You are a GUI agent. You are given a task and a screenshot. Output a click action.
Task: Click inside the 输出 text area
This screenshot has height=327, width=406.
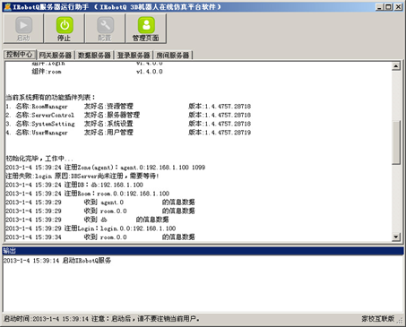(x=203, y=284)
